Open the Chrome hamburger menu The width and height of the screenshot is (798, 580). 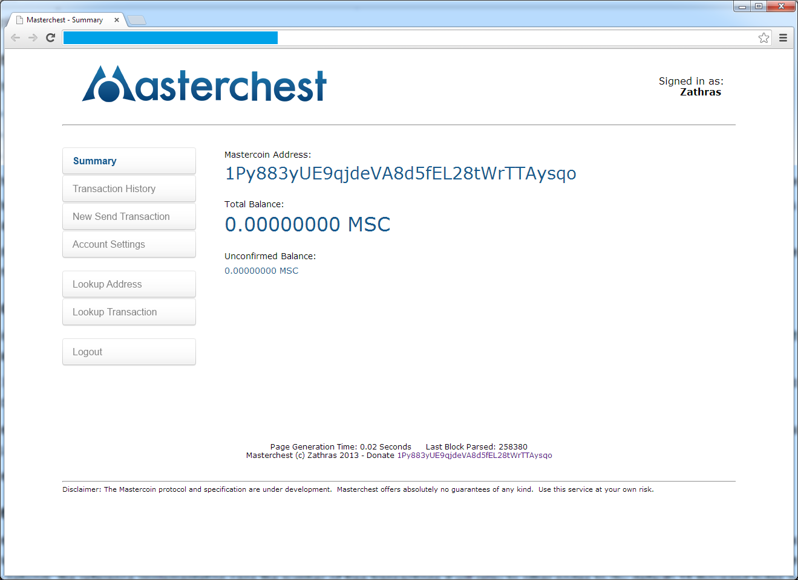coord(783,37)
